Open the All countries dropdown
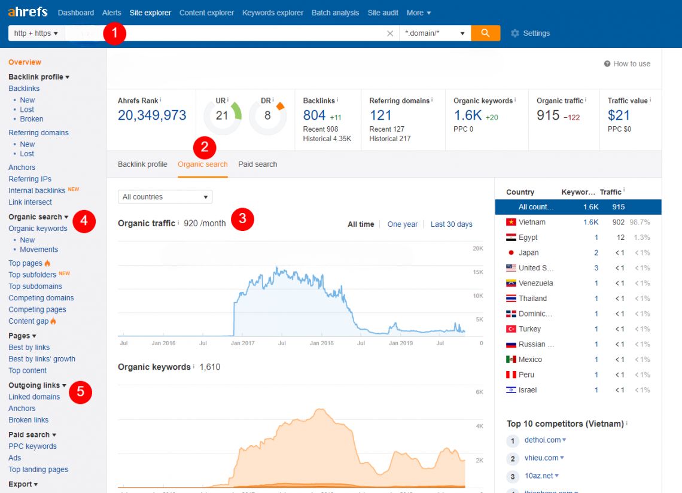Viewport: 682px width, 493px height. point(165,197)
